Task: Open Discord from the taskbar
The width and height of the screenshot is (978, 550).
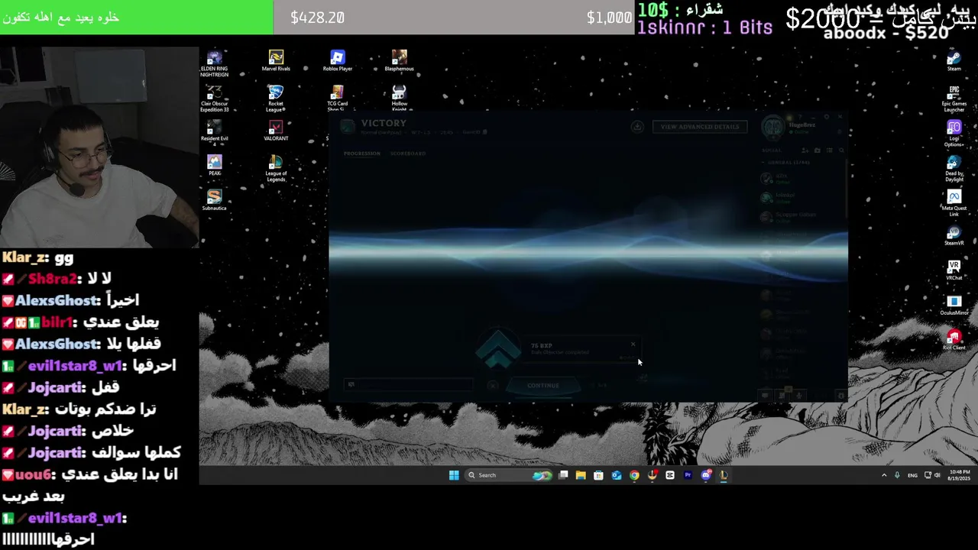Action: tap(706, 475)
